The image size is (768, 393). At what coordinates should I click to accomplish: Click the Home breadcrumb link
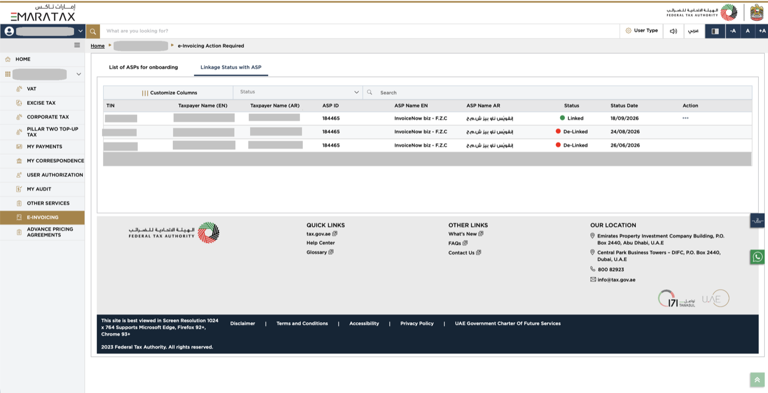pos(98,46)
